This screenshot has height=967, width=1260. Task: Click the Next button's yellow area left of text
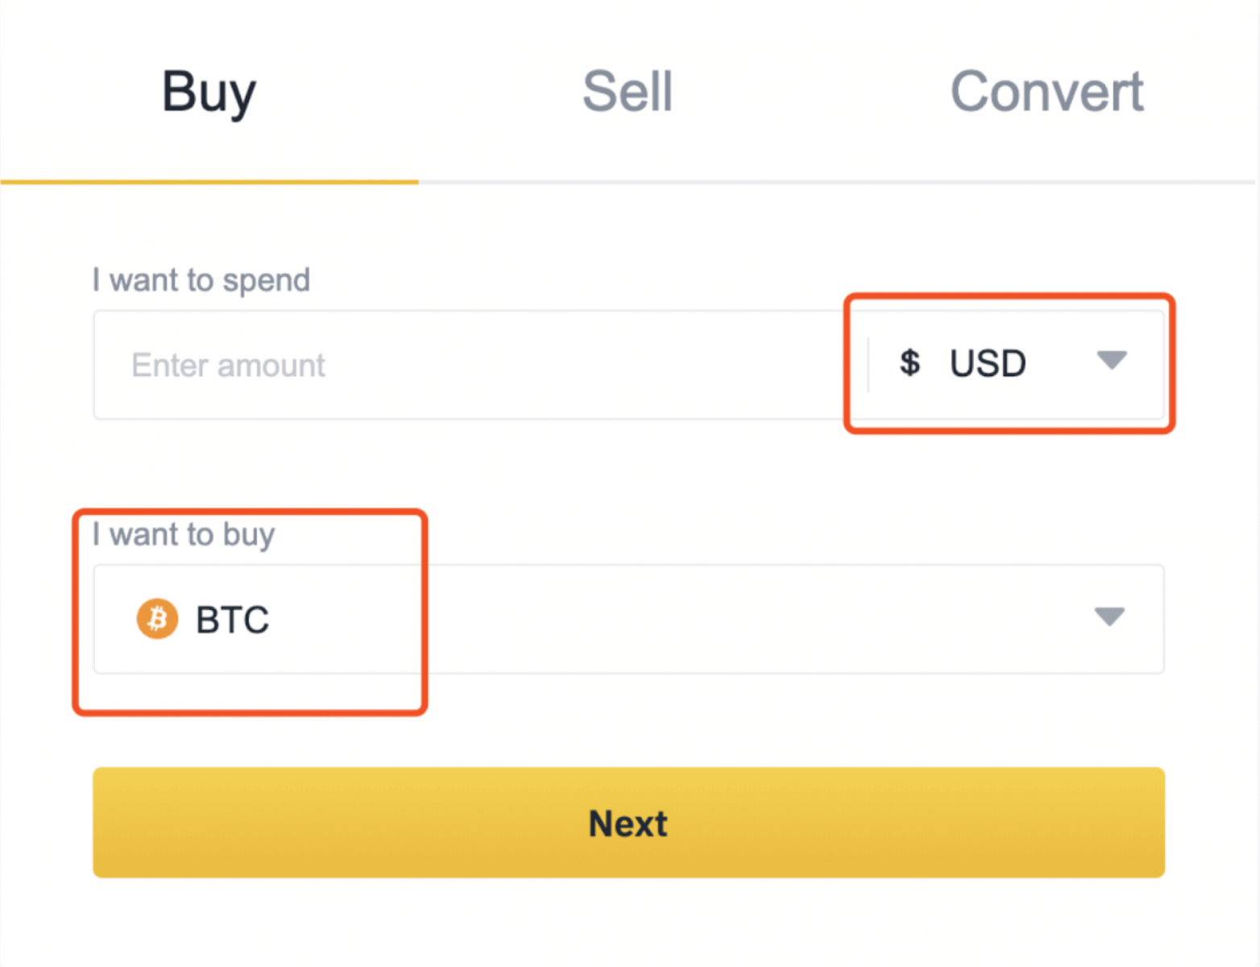pos(322,823)
